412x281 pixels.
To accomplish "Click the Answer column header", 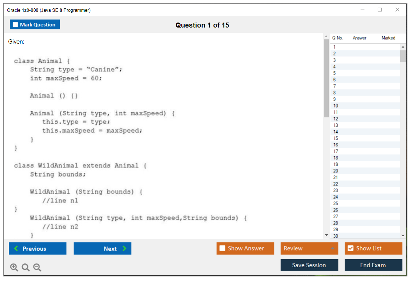I will (359, 38).
